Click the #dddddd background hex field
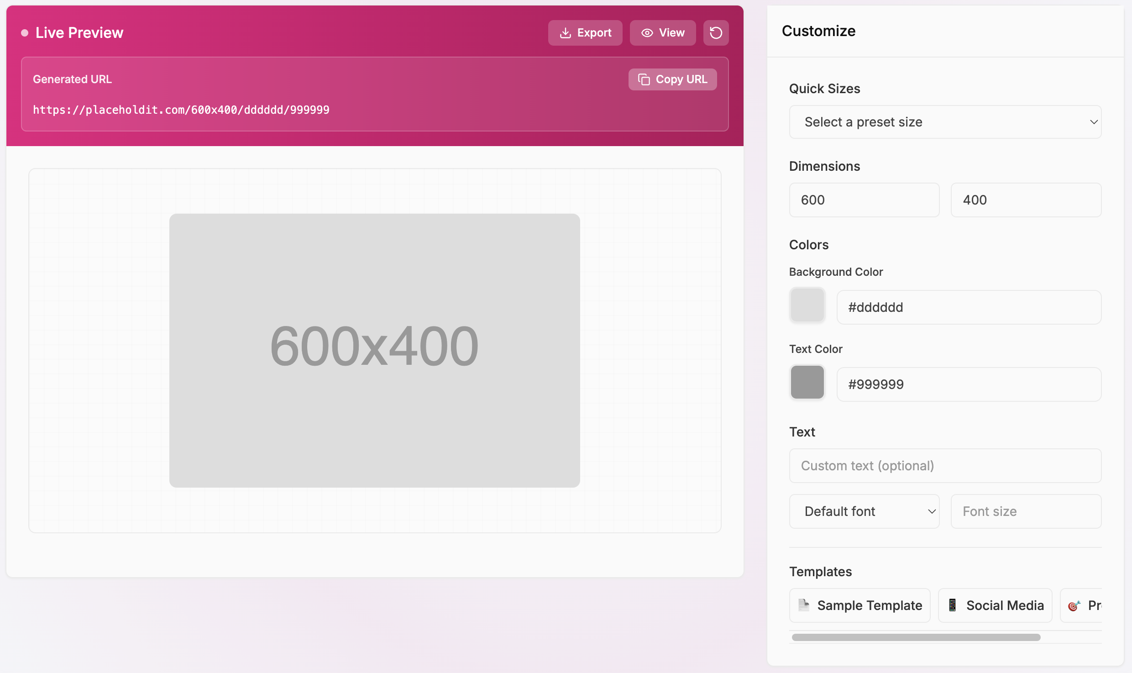The width and height of the screenshot is (1132, 673). click(969, 307)
